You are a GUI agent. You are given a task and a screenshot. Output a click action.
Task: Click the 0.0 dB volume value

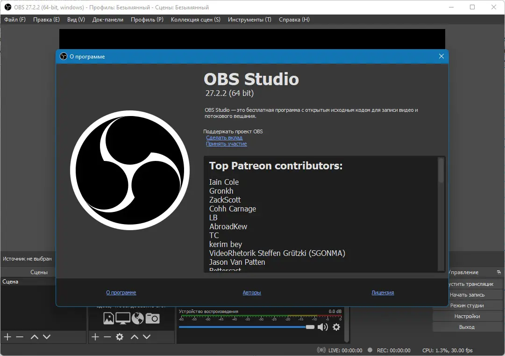[335, 311]
